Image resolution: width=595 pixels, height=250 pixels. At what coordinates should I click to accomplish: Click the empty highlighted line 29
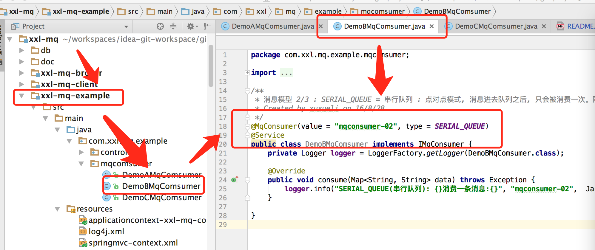point(421,225)
